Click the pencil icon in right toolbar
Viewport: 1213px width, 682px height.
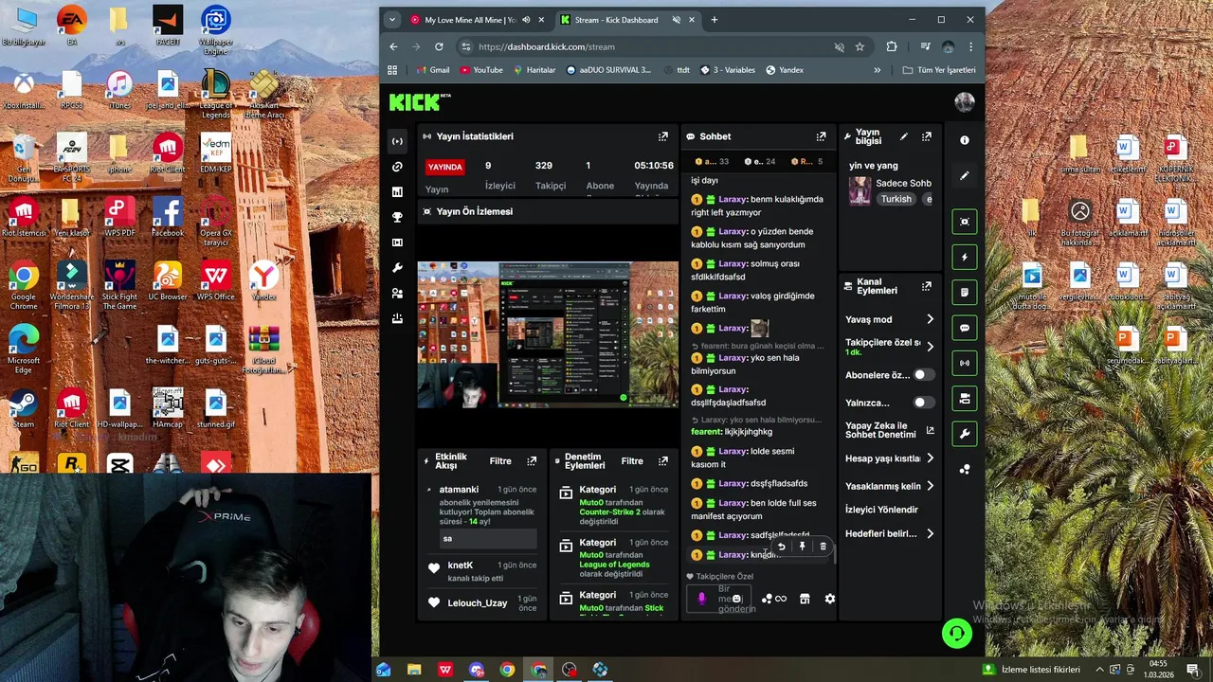(965, 175)
